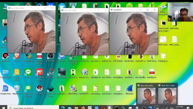Open the Photos taskbar icon

click(150, 108)
